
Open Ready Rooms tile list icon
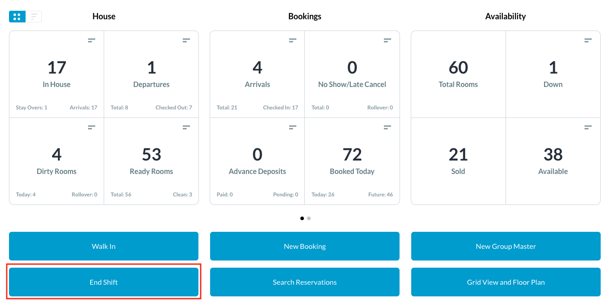pyautogui.click(x=186, y=128)
